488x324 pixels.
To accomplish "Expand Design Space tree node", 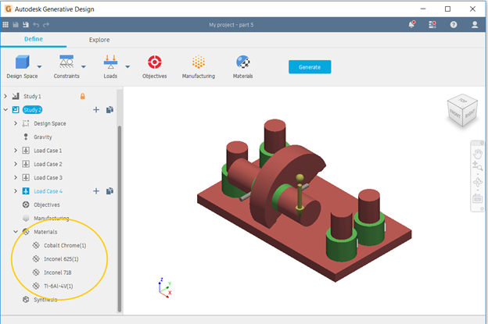I will pyautogui.click(x=16, y=123).
